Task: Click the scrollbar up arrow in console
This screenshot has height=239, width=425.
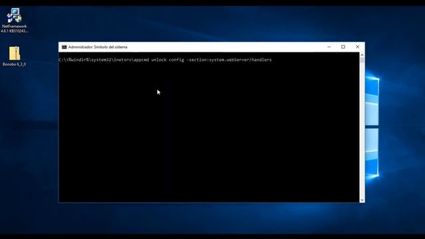Action: click(x=362, y=54)
